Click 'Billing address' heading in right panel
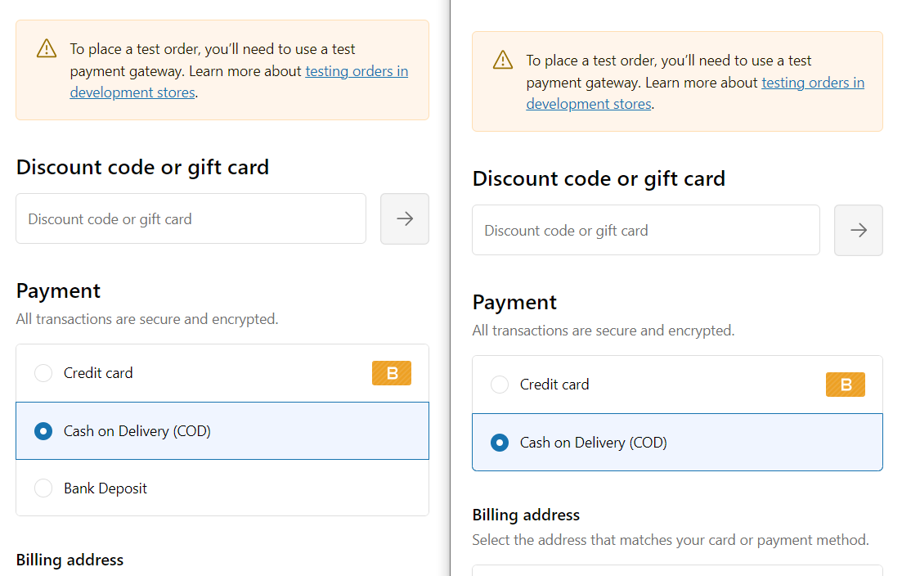This screenshot has height=576, width=902. [526, 515]
